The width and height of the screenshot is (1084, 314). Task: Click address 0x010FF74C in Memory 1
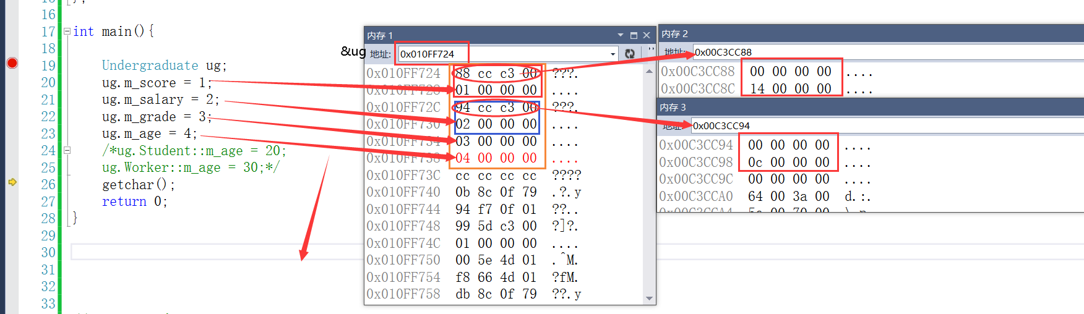403,244
